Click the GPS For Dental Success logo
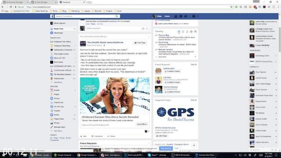The image size is (281, 158). coord(176,114)
